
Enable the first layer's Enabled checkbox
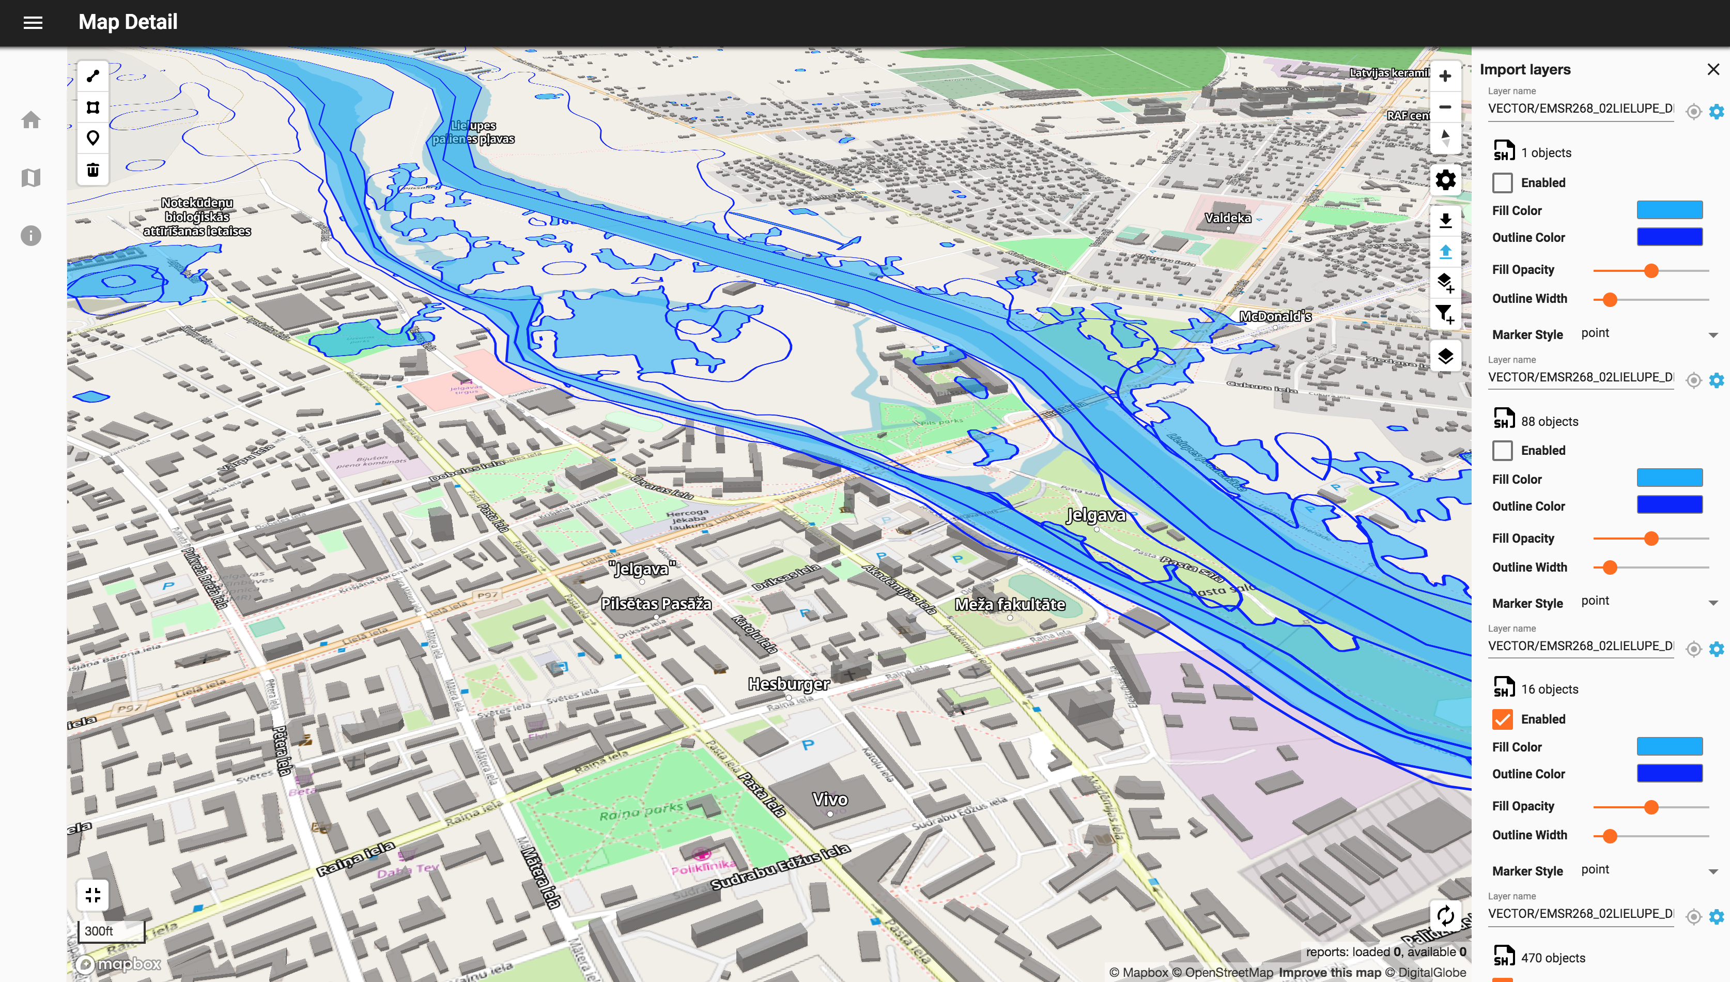[x=1502, y=182]
